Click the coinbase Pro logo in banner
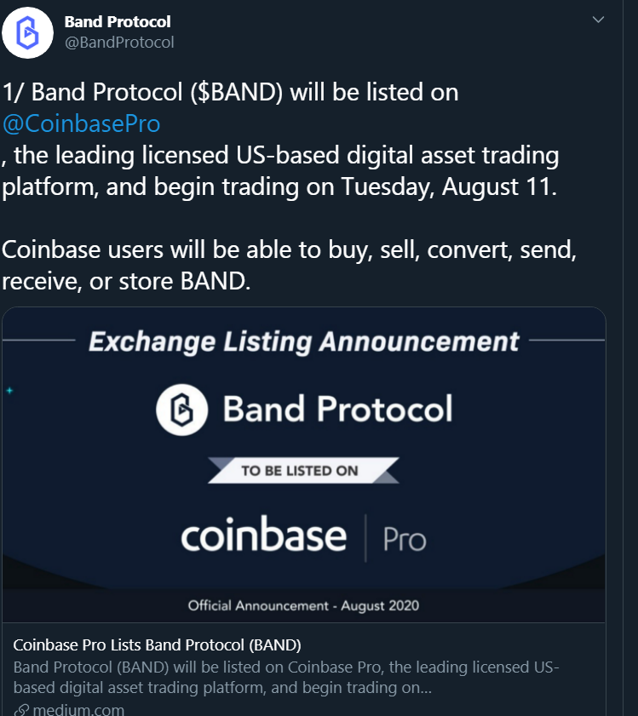638x716 pixels. click(303, 536)
